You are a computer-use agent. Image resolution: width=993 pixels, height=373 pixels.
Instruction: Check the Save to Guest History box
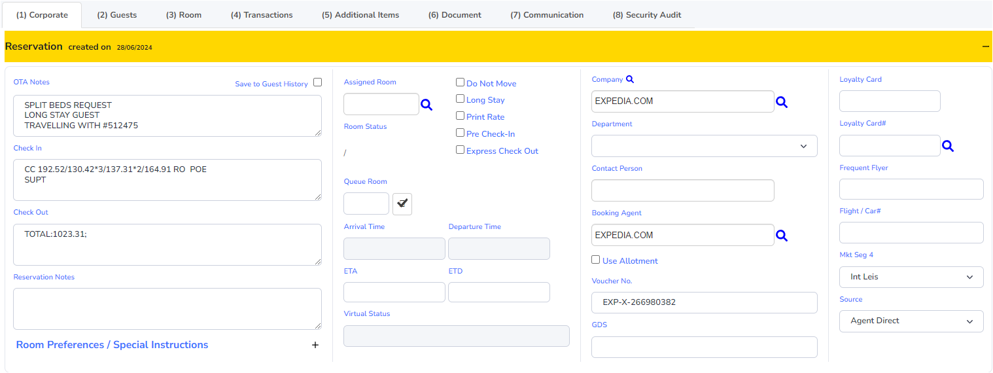coord(318,82)
